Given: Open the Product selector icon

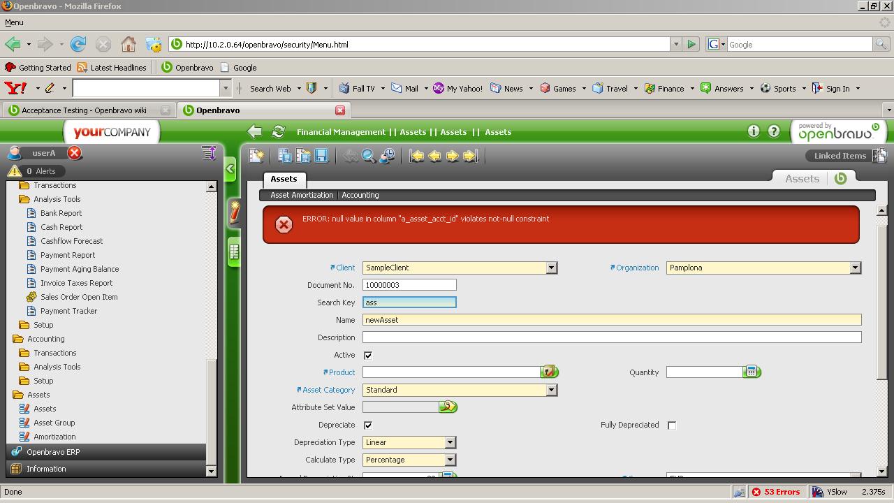Looking at the screenshot, I should [x=550, y=372].
